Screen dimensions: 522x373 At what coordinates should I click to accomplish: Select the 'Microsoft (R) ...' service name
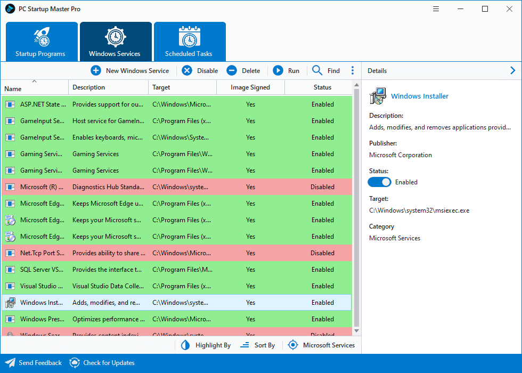[42, 187]
